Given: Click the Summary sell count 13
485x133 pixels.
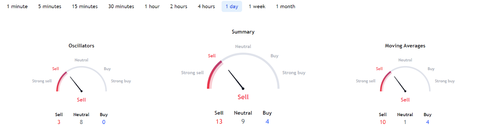Looking at the screenshot, I should (219, 122).
